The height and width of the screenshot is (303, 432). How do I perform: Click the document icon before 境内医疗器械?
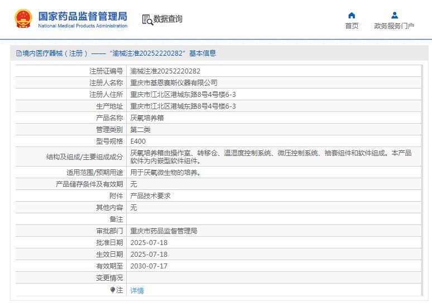coord(19,53)
